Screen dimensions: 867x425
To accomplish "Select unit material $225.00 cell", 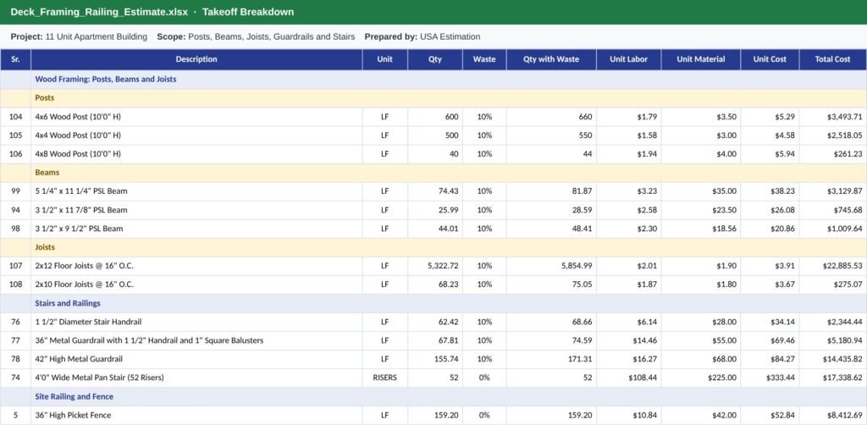I will tap(700, 378).
